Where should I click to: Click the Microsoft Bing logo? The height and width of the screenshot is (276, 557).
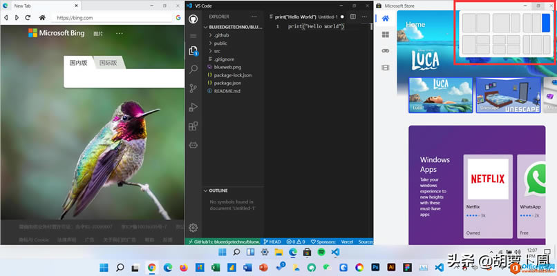57,33
